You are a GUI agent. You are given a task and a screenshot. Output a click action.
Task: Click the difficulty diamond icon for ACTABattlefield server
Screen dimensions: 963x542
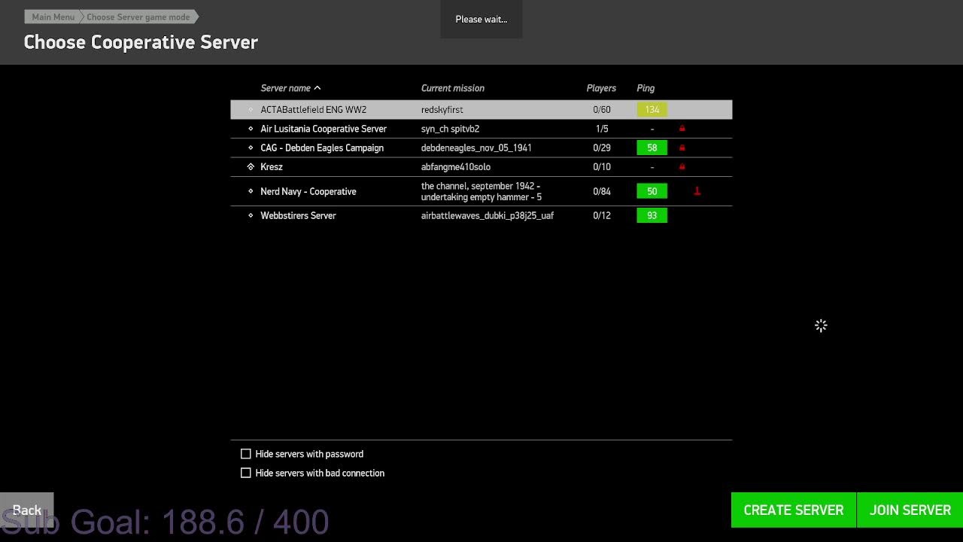click(251, 110)
